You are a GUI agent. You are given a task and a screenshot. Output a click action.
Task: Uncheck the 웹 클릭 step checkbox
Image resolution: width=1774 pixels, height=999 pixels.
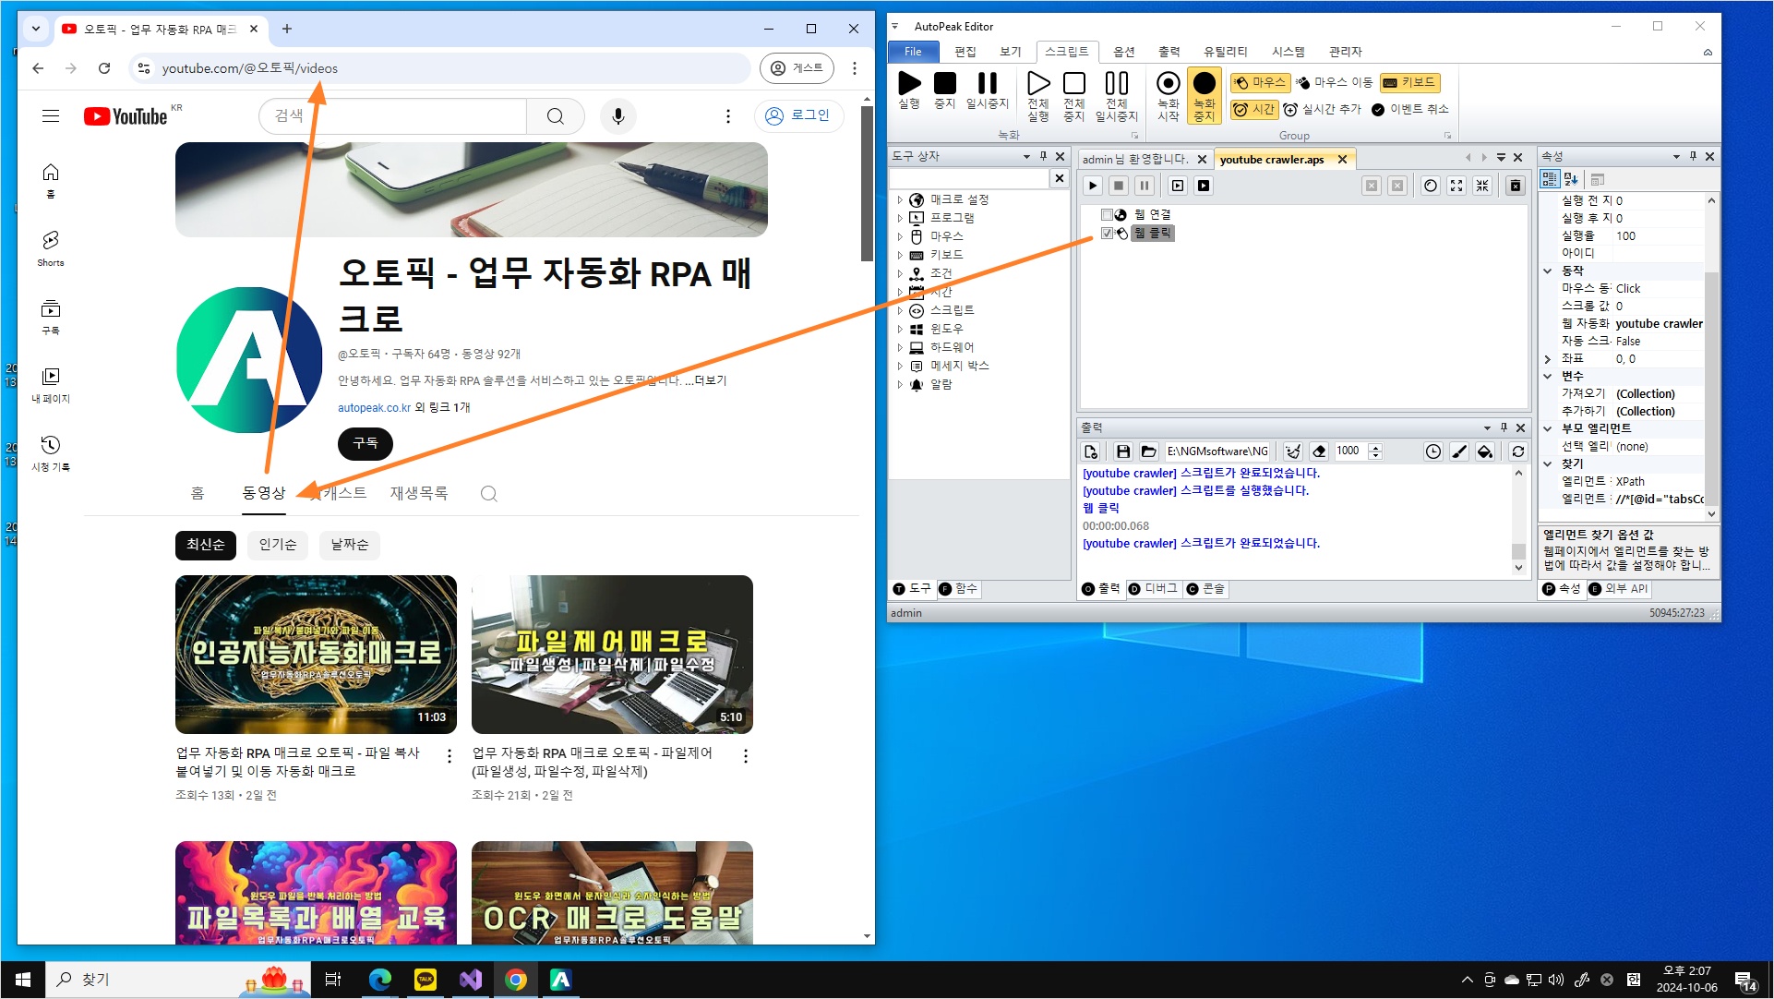click(1107, 234)
